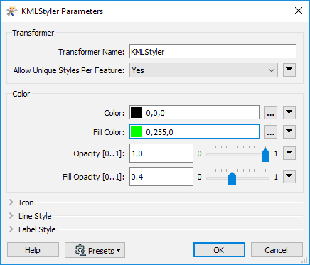Open arrow menu next to Fill Color
Image resolution: width=310 pixels, height=265 pixels.
289,131
